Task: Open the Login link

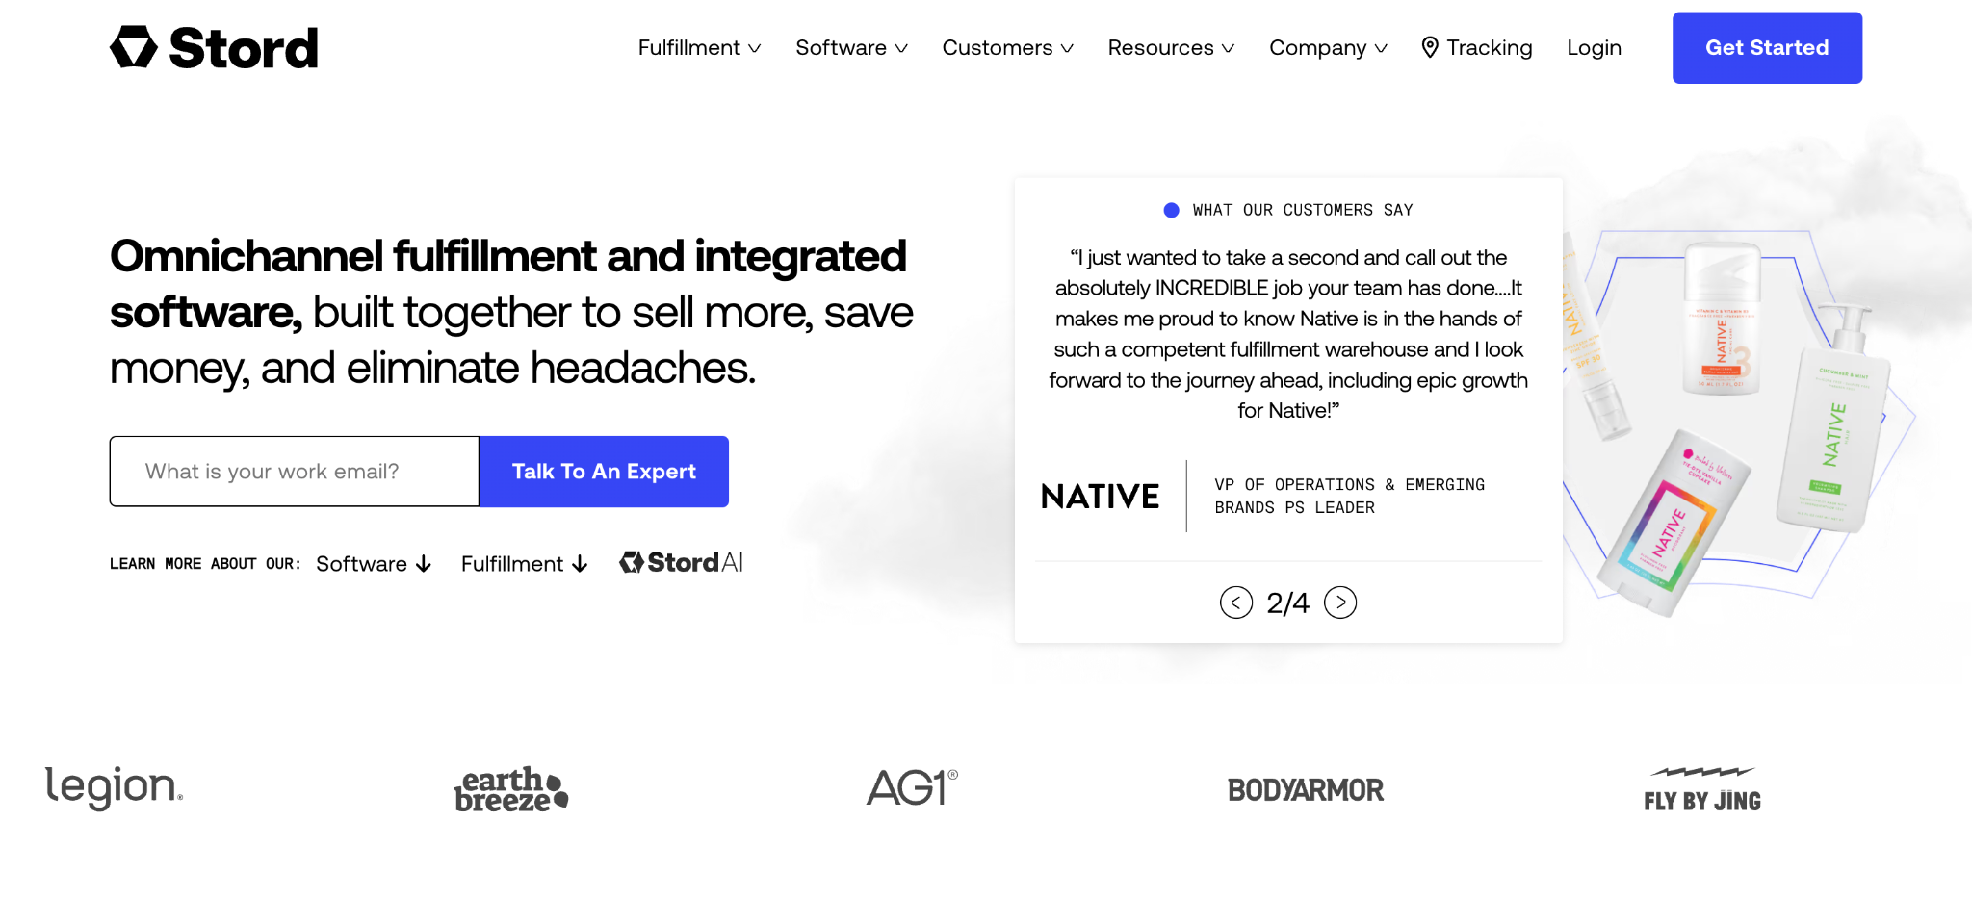Action: [1594, 47]
